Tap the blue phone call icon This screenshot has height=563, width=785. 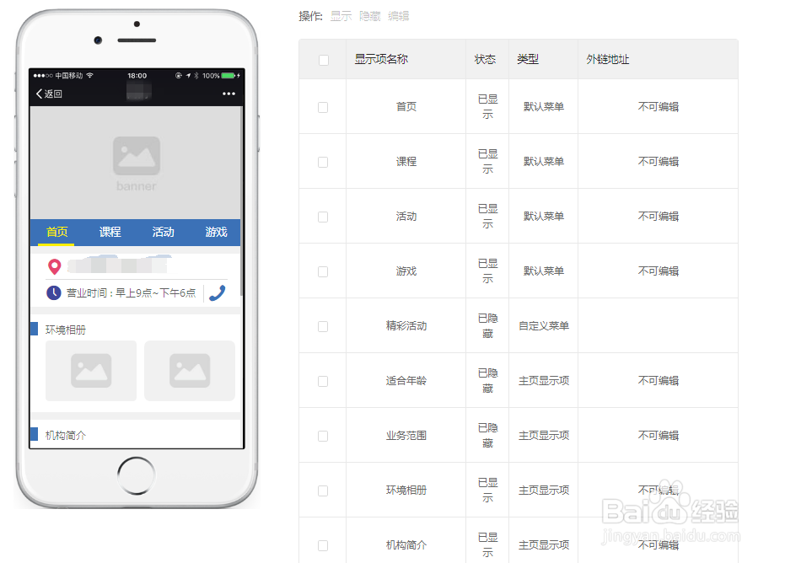coord(218,292)
